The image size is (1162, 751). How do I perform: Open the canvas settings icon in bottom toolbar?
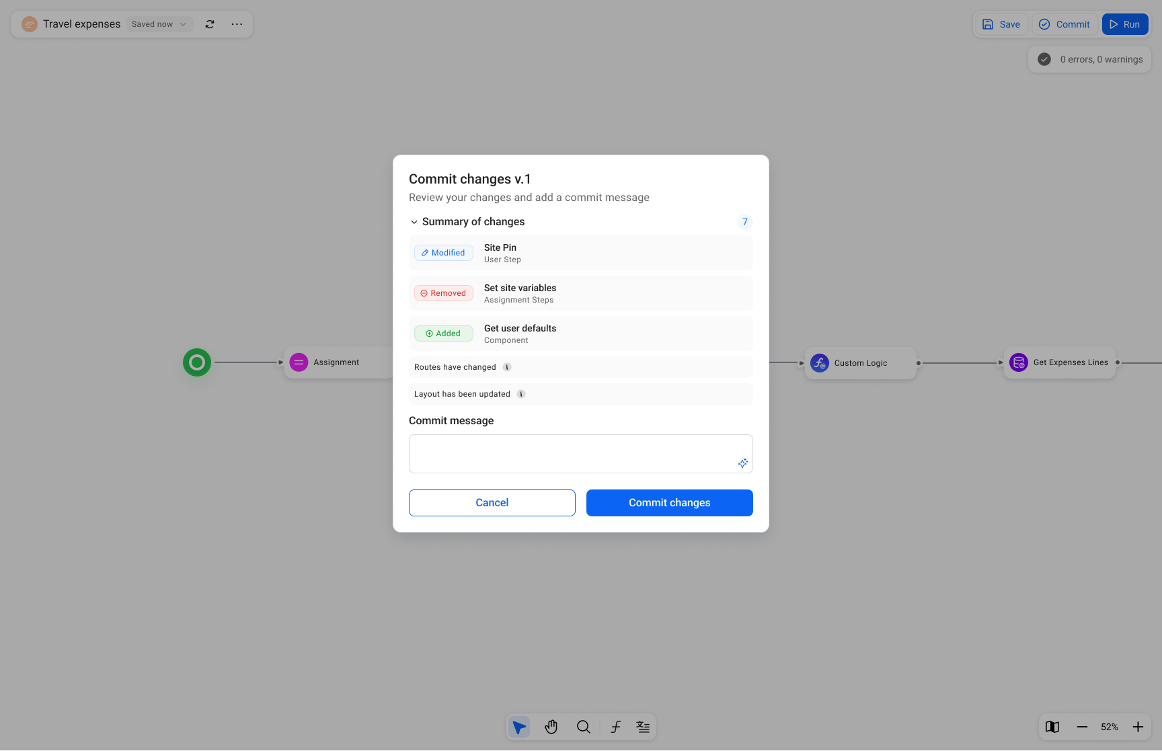pos(643,727)
